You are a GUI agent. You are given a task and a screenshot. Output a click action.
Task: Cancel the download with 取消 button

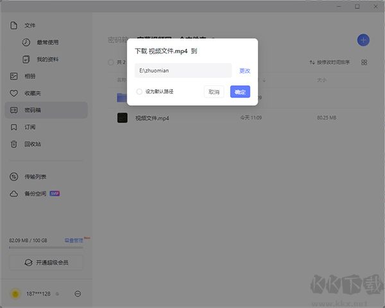[214, 92]
